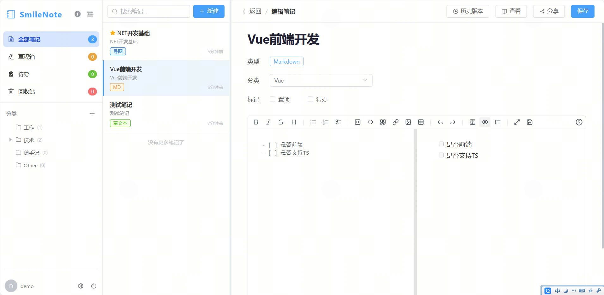This screenshot has width=604, height=295.
Task: Insert an image into the note
Action: (408, 122)
